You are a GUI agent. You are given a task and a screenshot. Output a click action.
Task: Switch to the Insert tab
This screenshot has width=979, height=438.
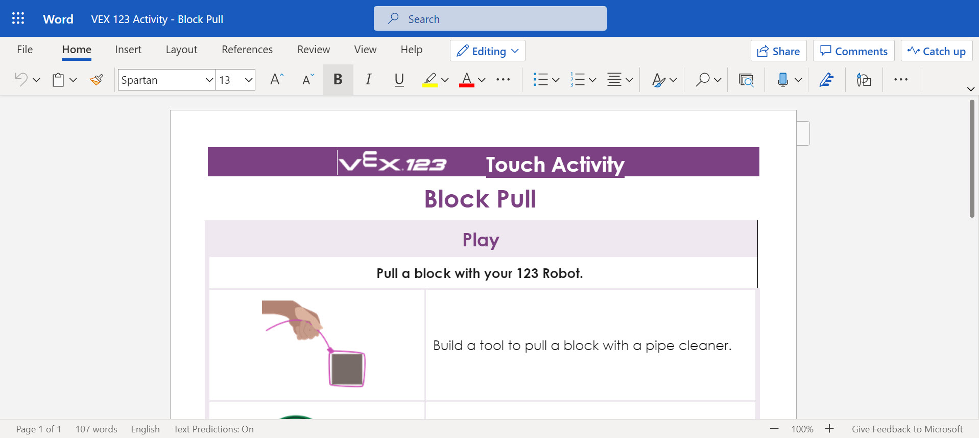[128, 50]
